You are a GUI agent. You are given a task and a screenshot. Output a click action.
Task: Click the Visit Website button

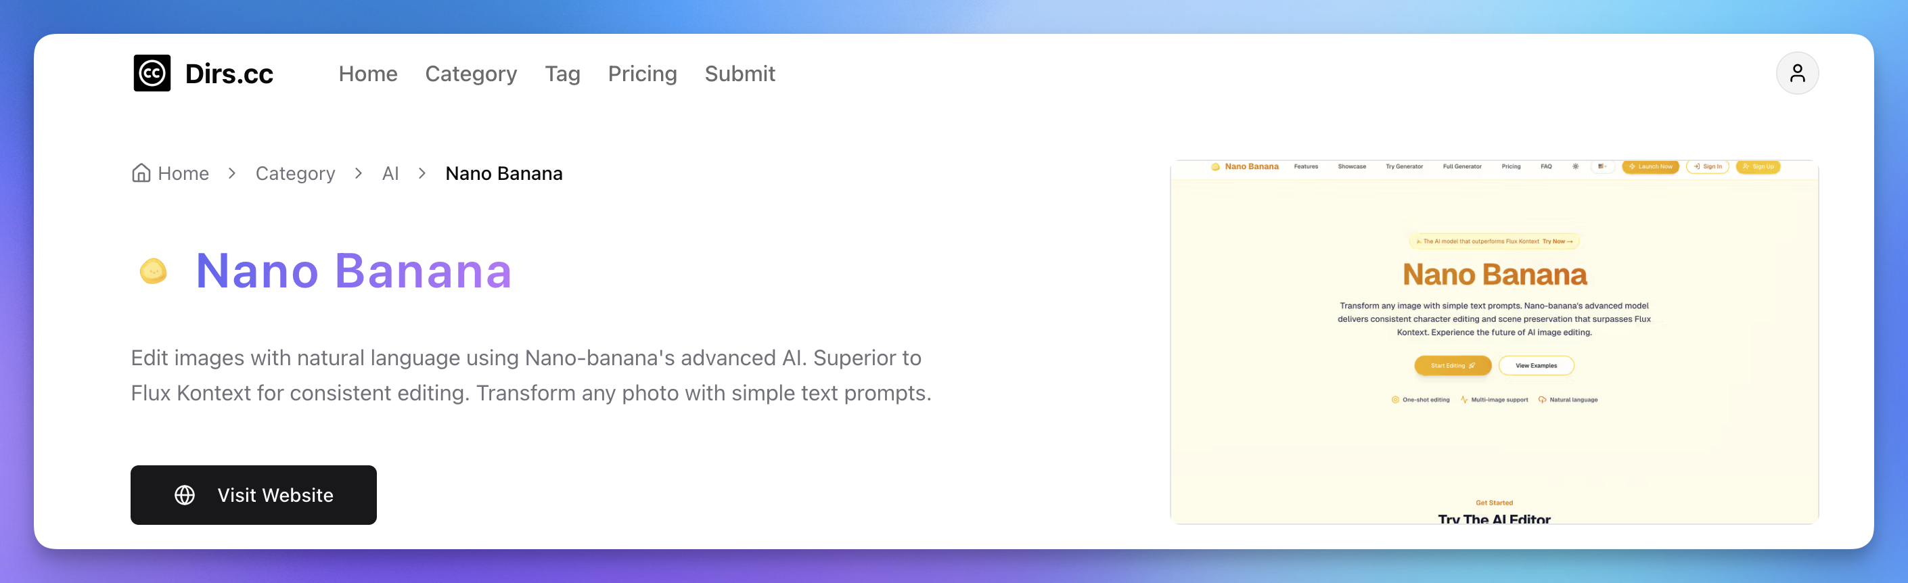click(x=253, y=495)
